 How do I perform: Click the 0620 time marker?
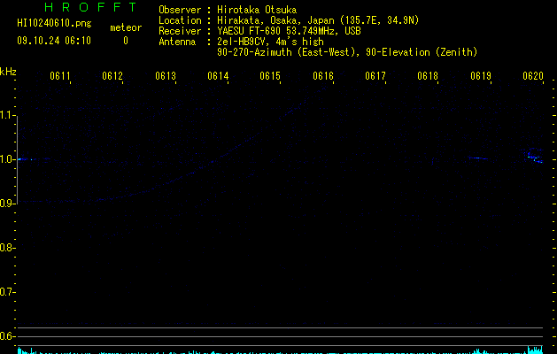coord(533,76)
